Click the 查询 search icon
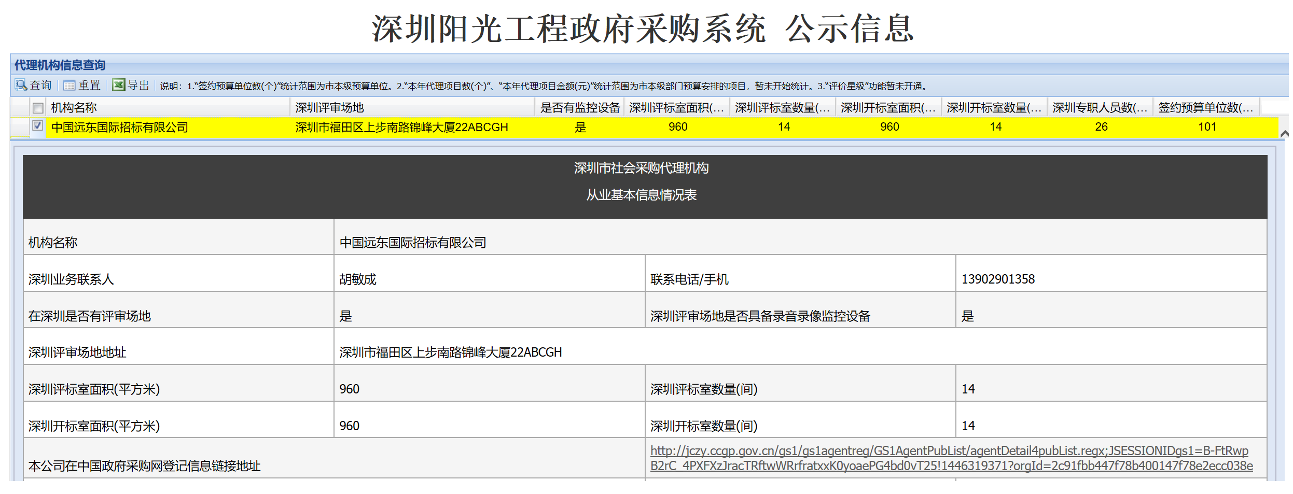1293x494 pixels. [x=21, y=85]
